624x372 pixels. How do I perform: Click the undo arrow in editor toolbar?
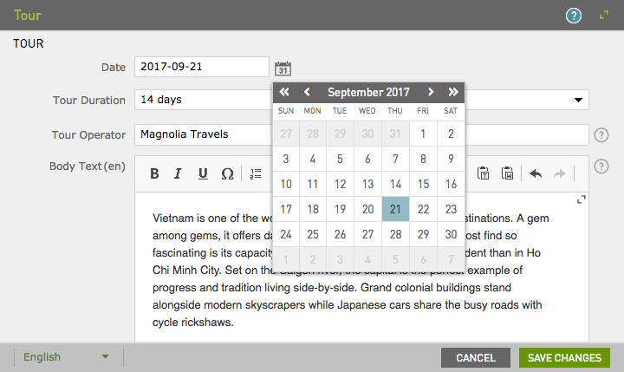pyautogui.click(x=536, y=173)
